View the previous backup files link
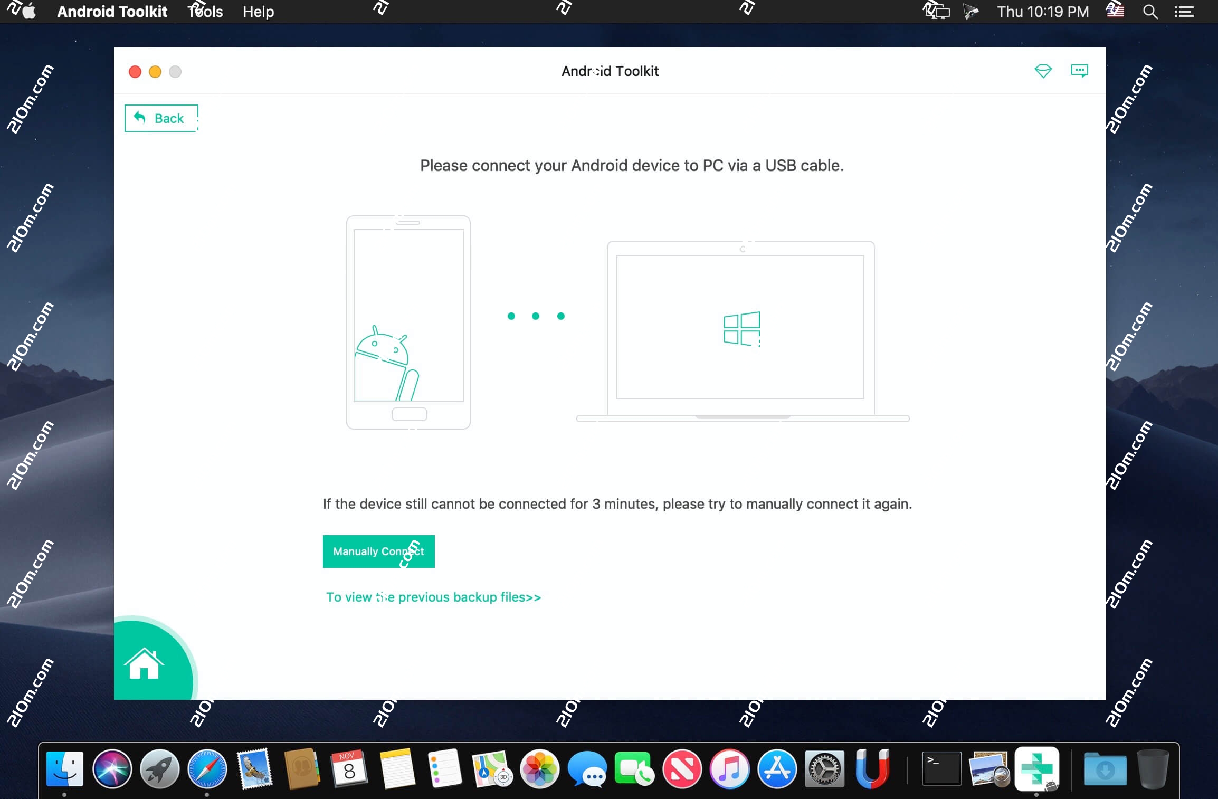 click(x=433, y=597)
